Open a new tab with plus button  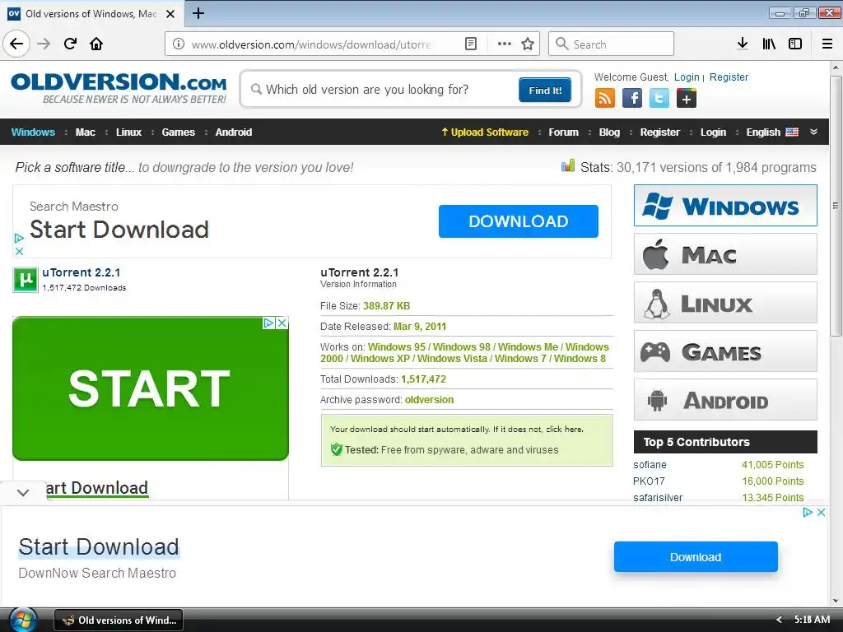point(198,13)
